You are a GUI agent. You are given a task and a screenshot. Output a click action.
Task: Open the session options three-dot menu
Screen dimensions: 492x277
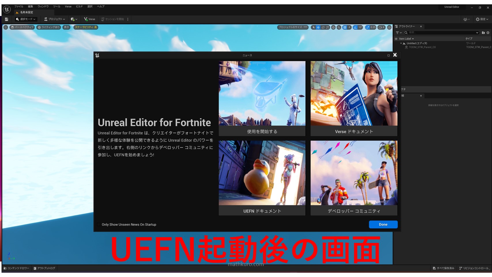(x=128, y=19)
